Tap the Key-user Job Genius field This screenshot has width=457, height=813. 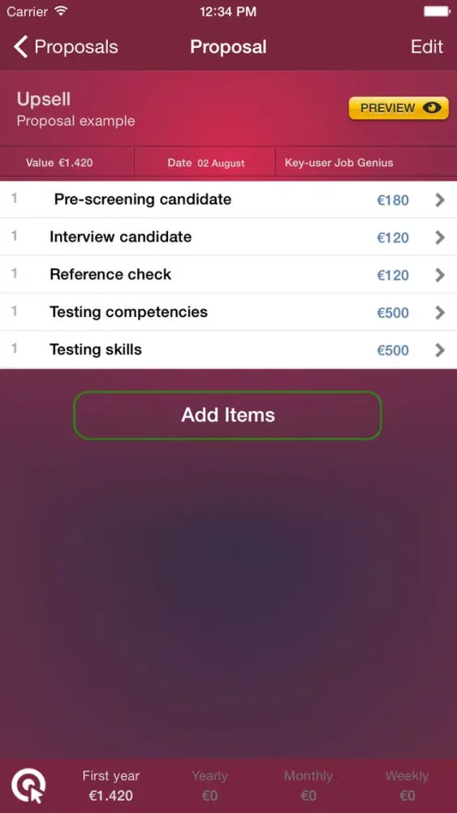[x=339, y=163]
